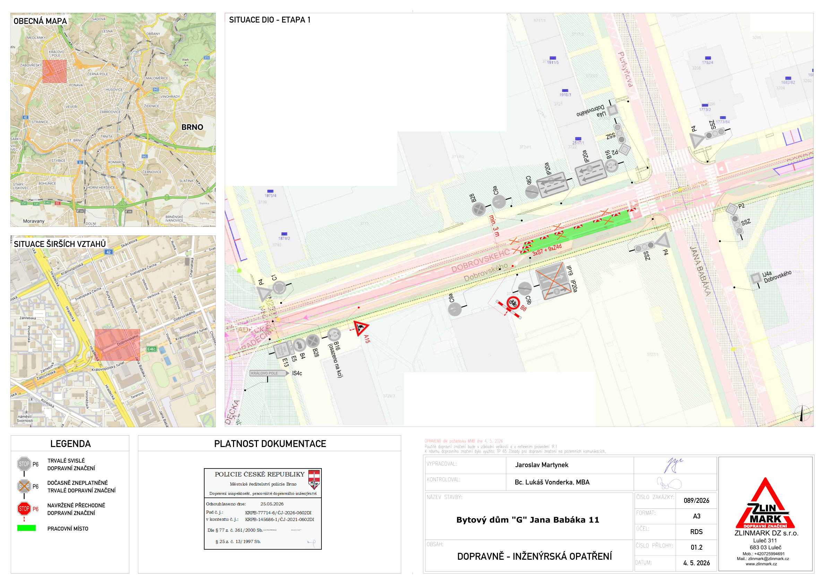
Task: Click Jaroslav Martynek's blue signature
Action: [673, 465]
